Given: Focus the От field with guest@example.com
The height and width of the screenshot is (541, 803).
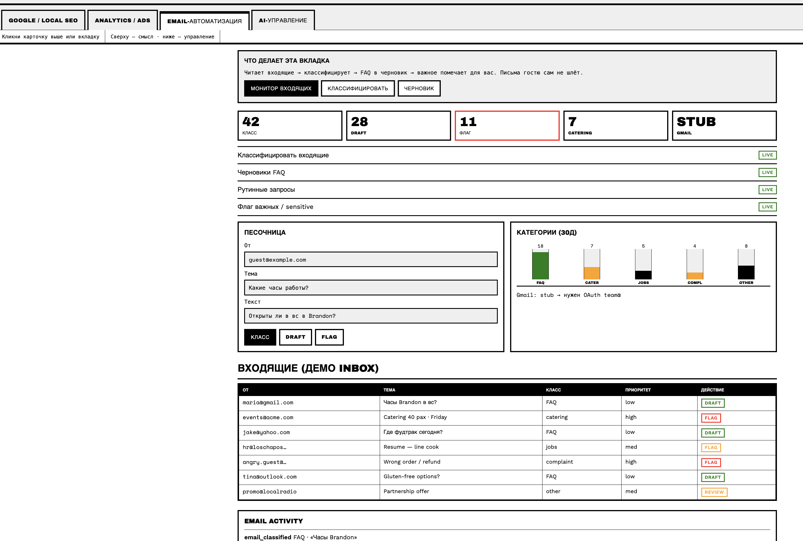Looking at the screenshot, I should pyautogui.click(x=371, y=259).
